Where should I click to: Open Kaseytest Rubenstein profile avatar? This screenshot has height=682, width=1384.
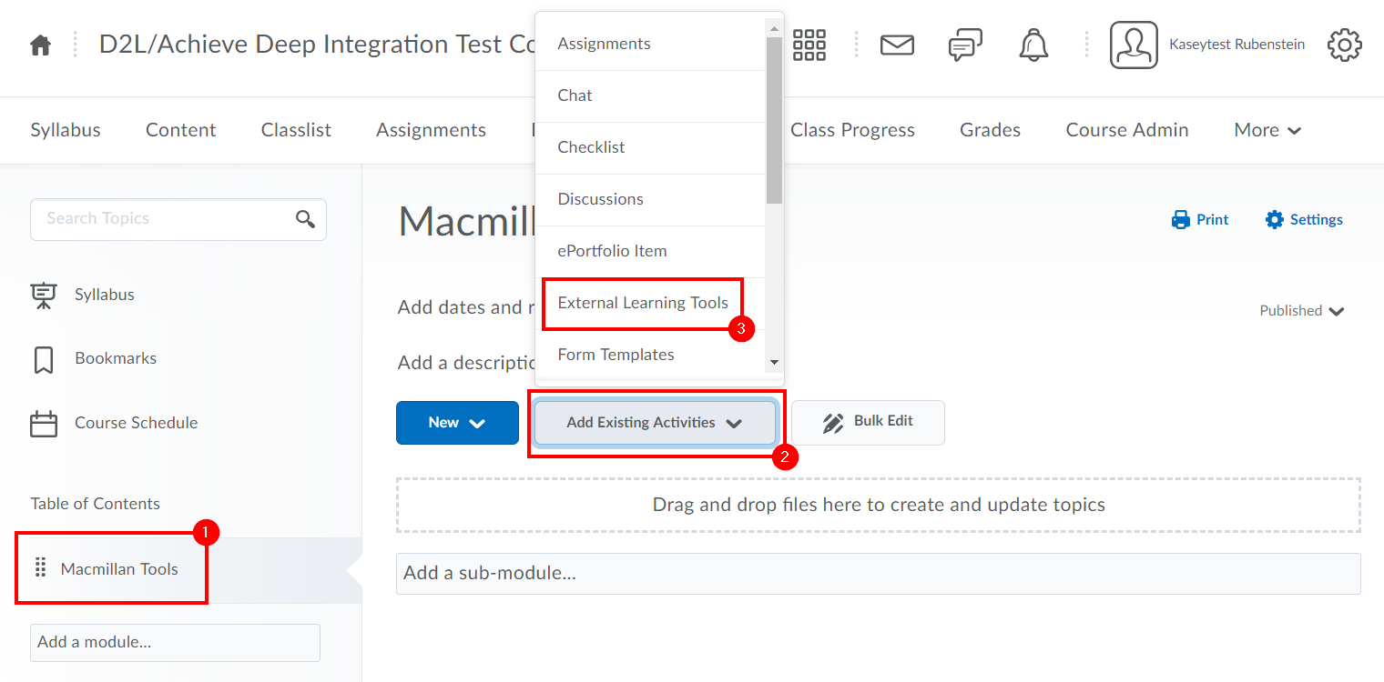point(1134,44)
